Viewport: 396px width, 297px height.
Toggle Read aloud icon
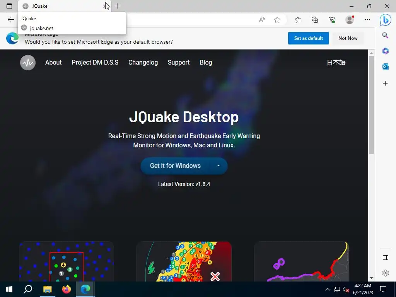[x=262, y=20]
